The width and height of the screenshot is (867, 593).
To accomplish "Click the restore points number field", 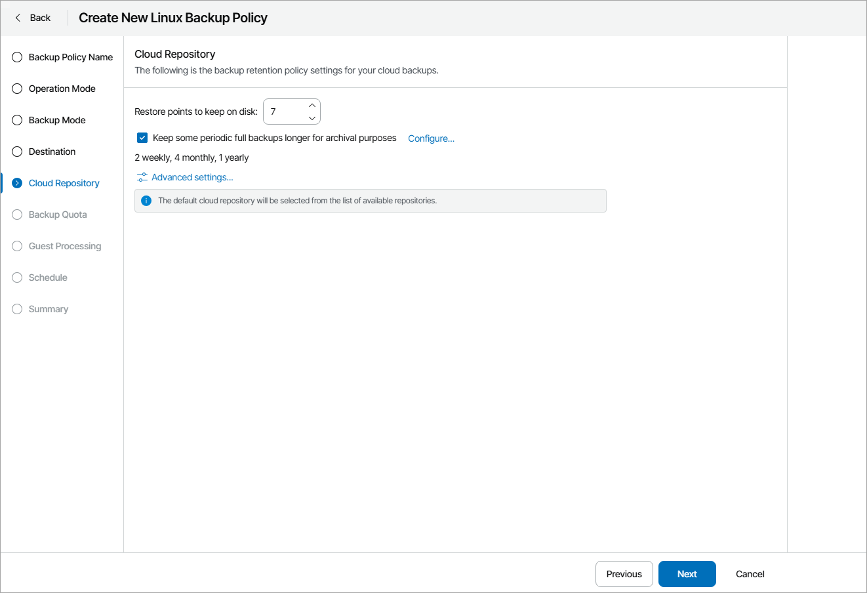I will point(285,112).
